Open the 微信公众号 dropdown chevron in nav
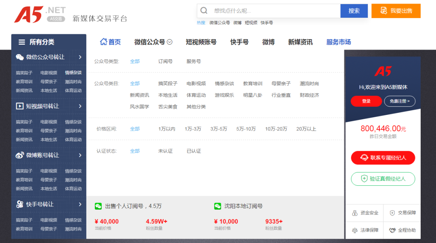 tap(170, 42)
